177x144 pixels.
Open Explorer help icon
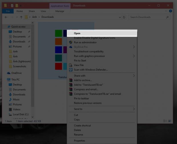[x=170, y=11]
